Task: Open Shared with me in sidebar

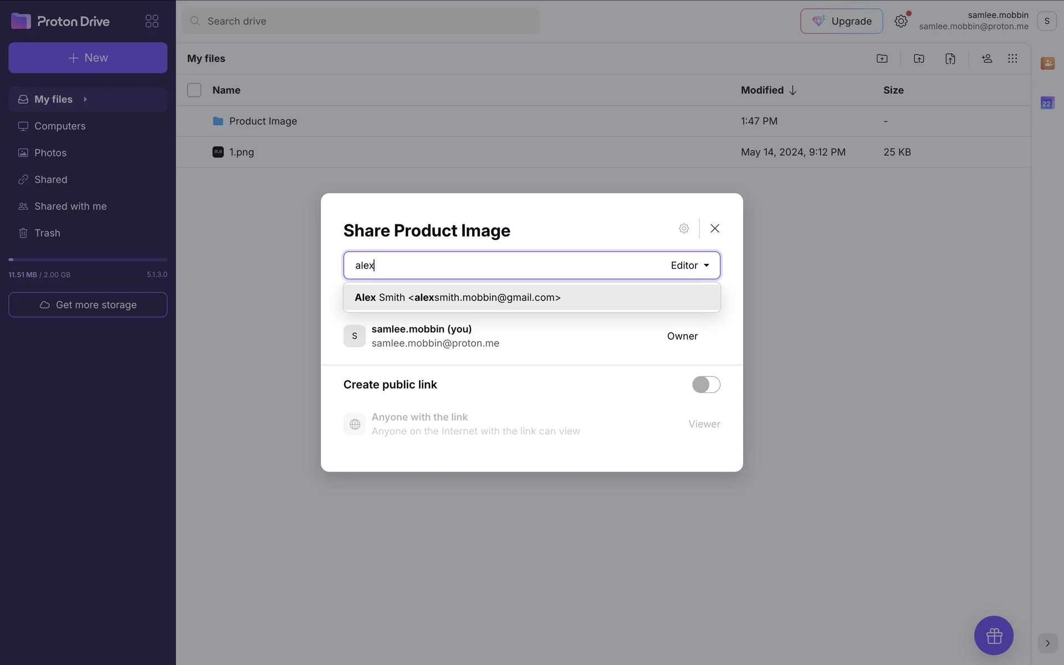Action: [x=70, y=206]
